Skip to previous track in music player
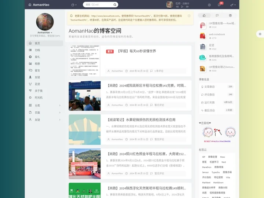Viewport: 264px width, 198px height. [177, 7]
